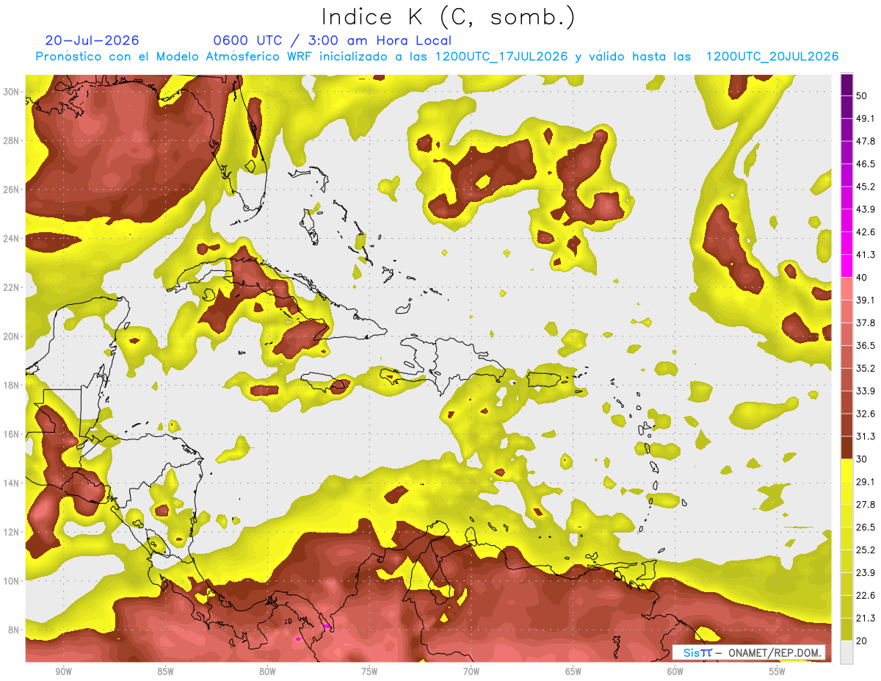Screen dimensions: 881x681
Task: Click longitude label '65W'
Action: 573,671
